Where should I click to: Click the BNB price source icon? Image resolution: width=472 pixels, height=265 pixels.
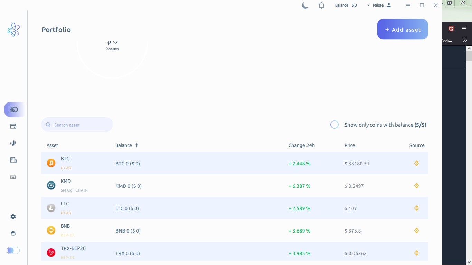coord(417,230)
